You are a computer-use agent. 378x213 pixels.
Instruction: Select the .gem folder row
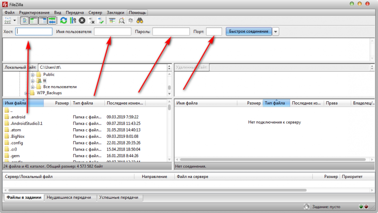point(85,156)
